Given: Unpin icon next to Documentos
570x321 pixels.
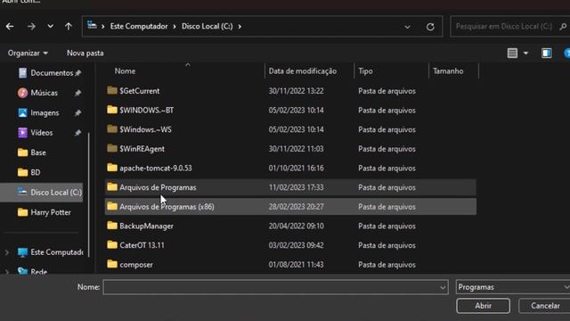Looking at the screenshot, I should point(77,73).
